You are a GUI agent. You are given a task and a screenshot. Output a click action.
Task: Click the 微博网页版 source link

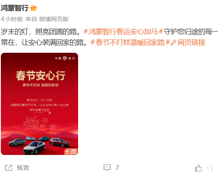coord(54,19)
